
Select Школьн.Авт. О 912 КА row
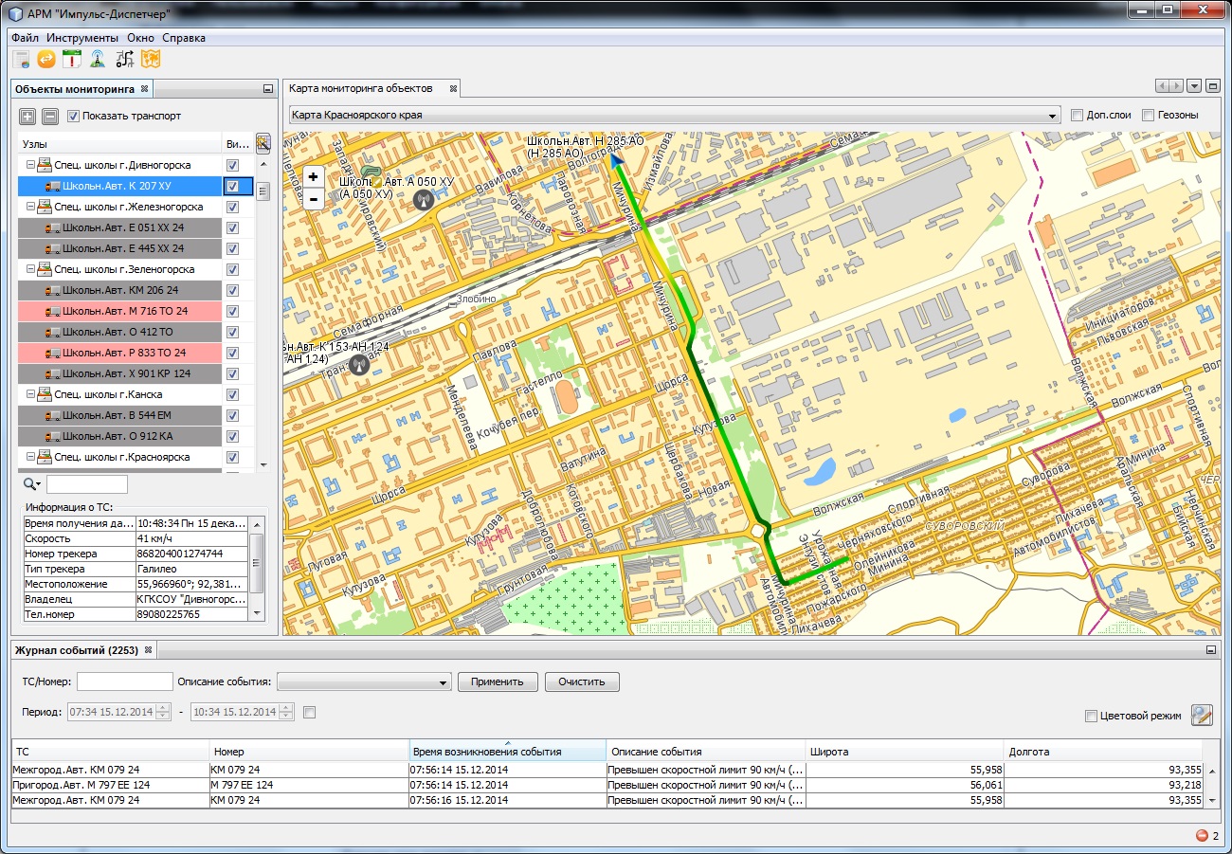pos(119,436)
